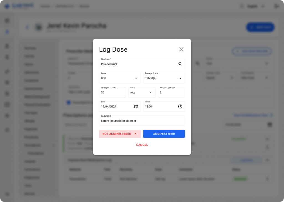Open the Dosage Form dropdown showing Tablet(s)
284x202 pixels.
click(x=180, y=78)
